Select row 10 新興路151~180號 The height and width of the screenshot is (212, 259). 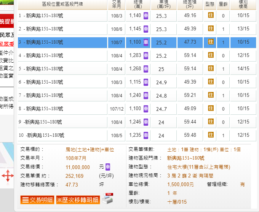[62, 136]
